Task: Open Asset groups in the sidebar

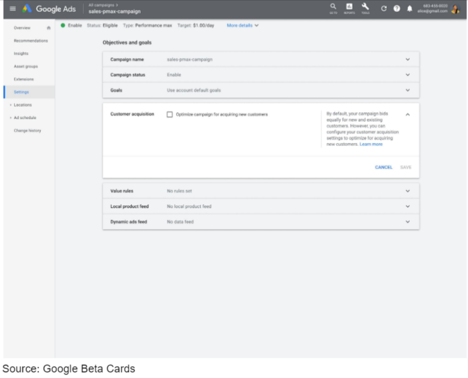Action: [x=26, y=66]
